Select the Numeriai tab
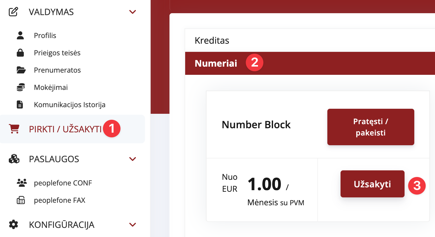This screenshot has height=237, width=435. pyautogui.click(x=216, y=63)
